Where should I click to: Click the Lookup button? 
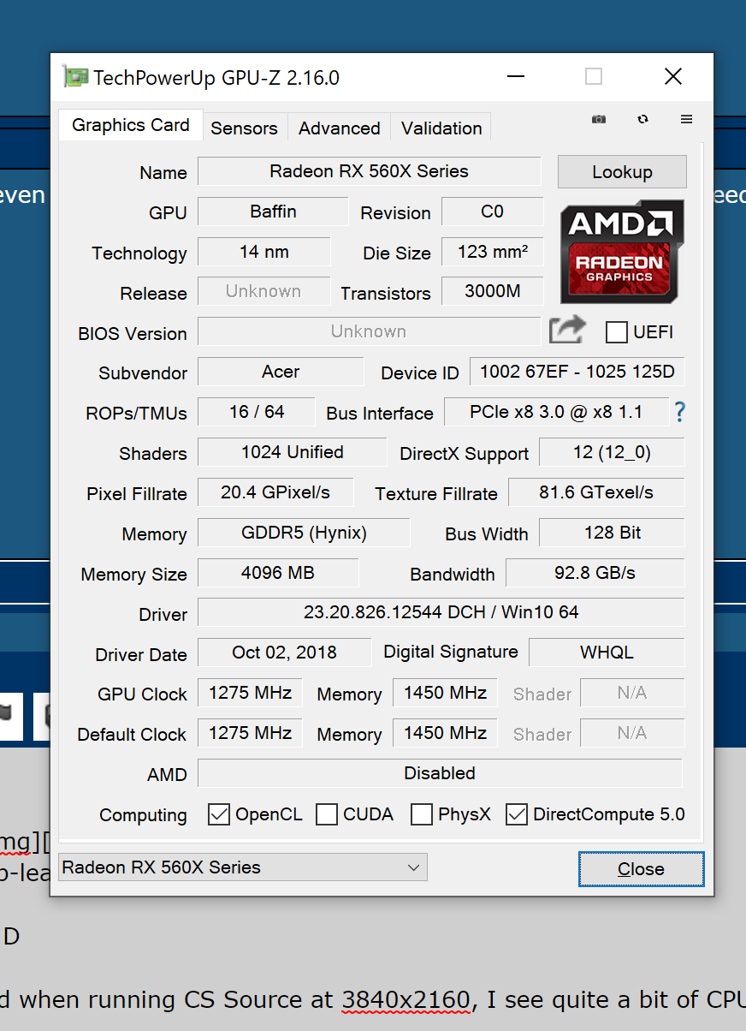tap(622, 171)
